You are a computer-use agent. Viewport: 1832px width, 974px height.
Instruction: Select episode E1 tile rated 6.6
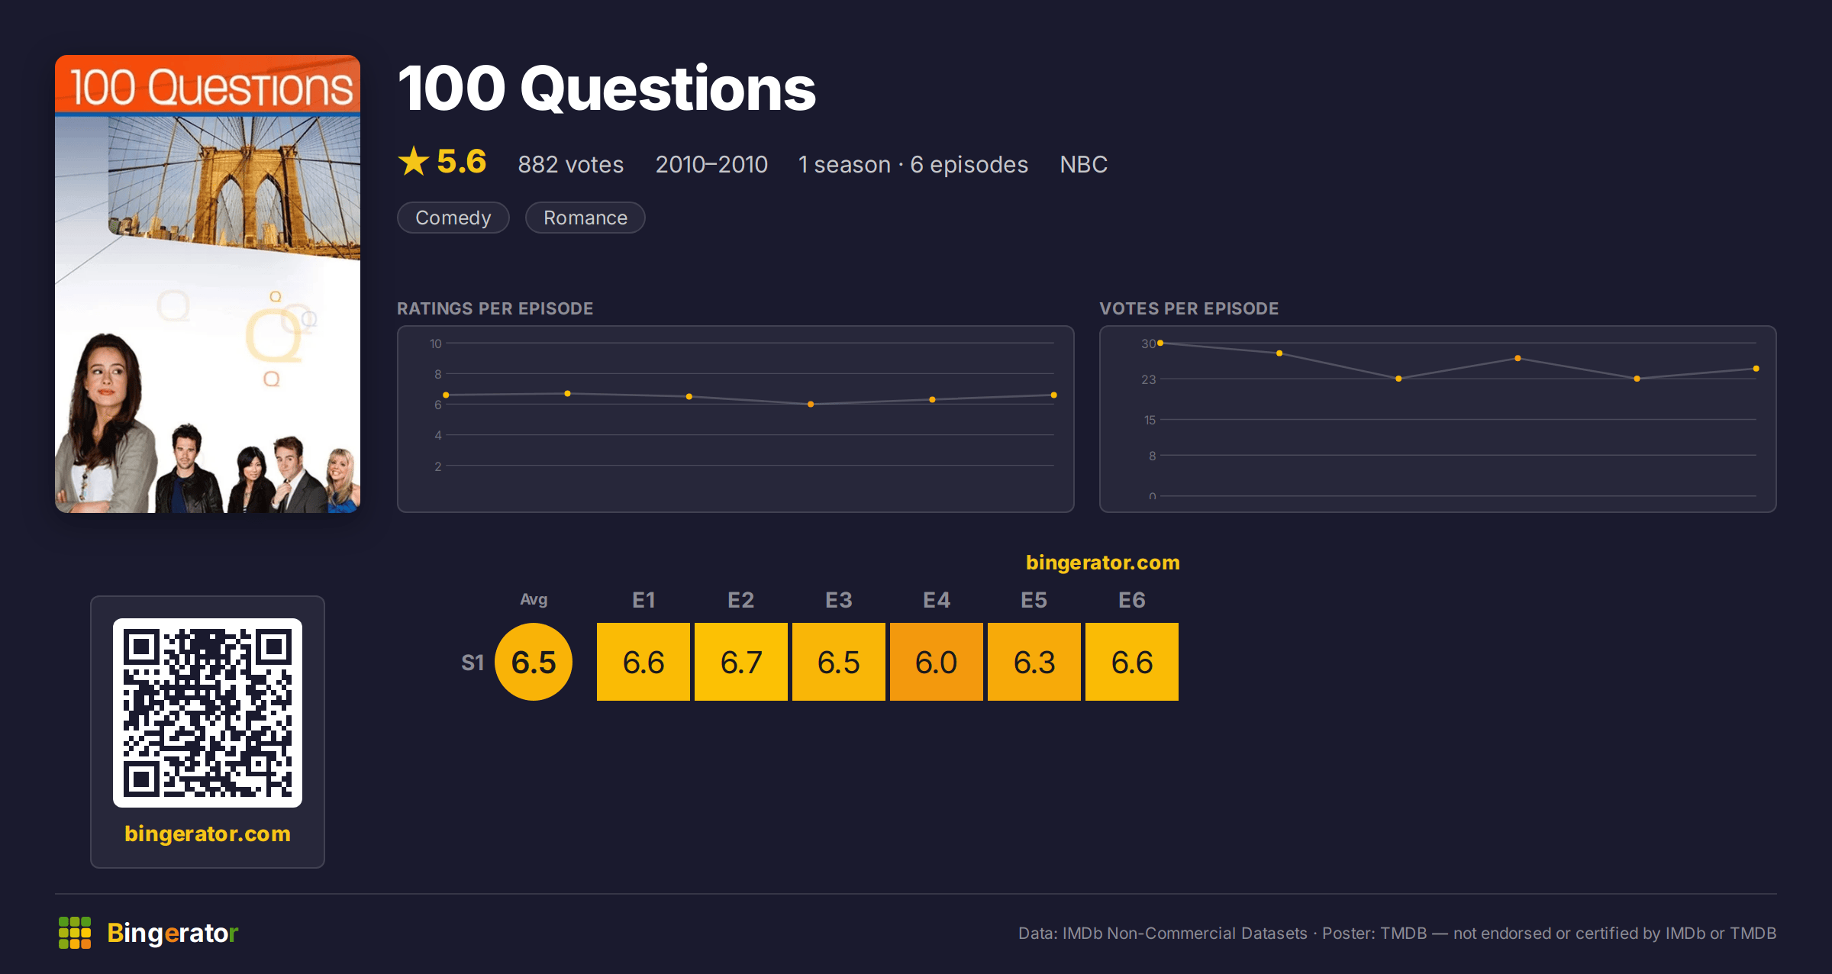click(643, 662)
